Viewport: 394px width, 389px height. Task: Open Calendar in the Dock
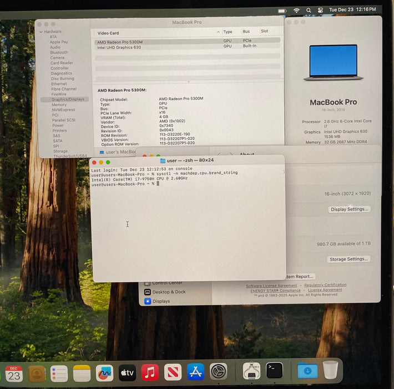[14, 373]
